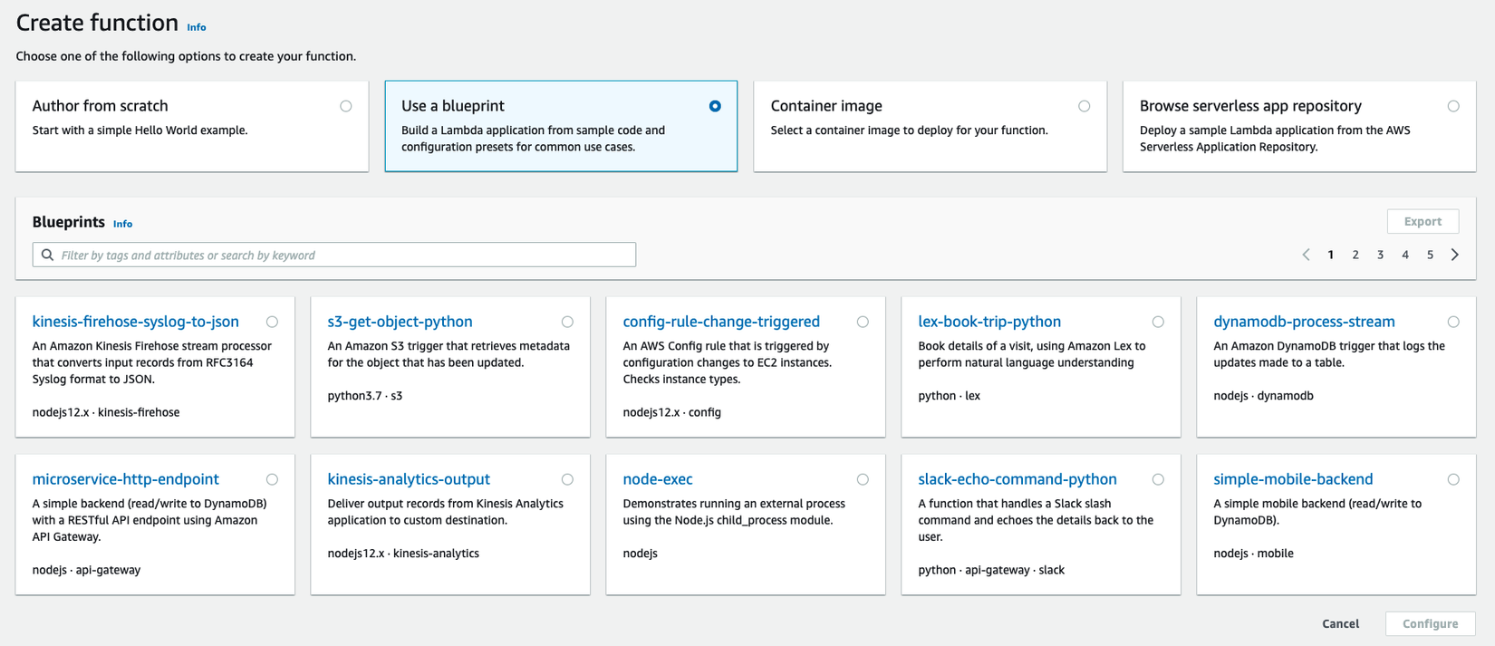Open the kinesis-firehose-syslog-to-json blueprint link
This screenshot has height=646, width=1495.
(136, 322)
